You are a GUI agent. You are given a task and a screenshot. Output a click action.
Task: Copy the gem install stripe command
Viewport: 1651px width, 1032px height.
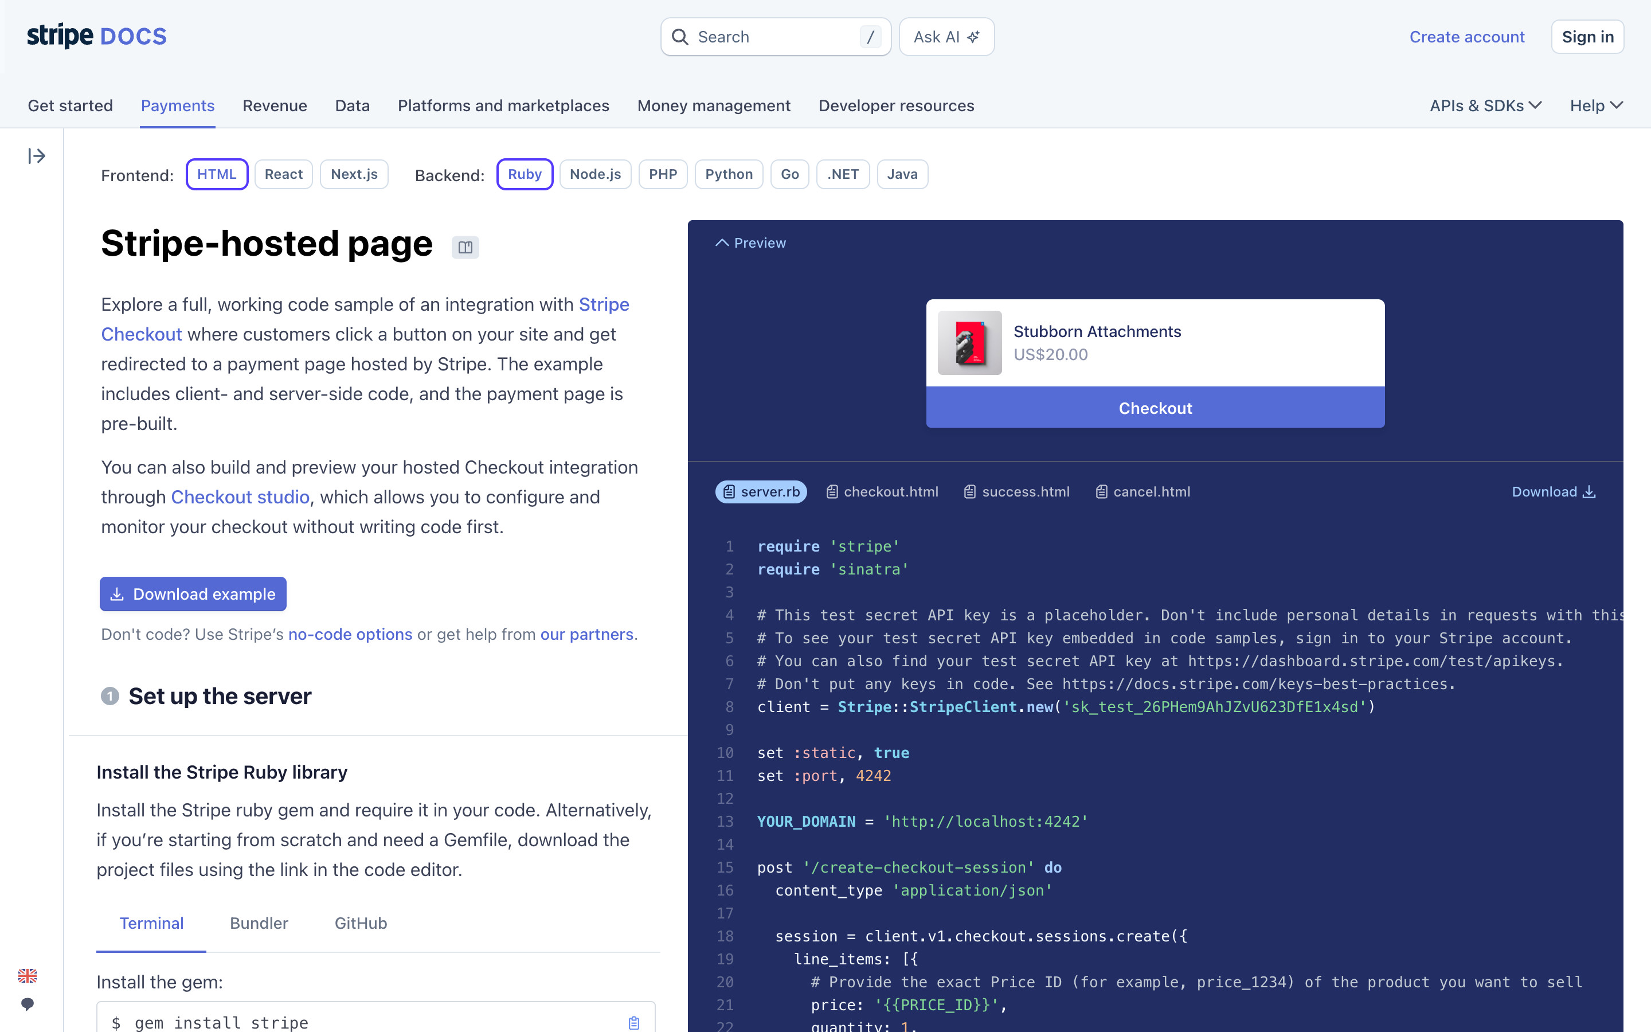[634, 1022]
